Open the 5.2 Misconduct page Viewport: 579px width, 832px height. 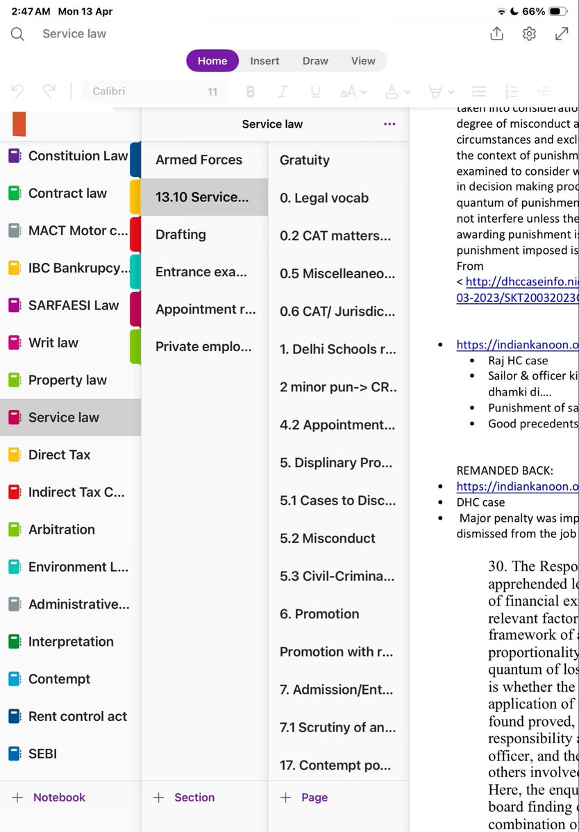click(x=339, y=538)
